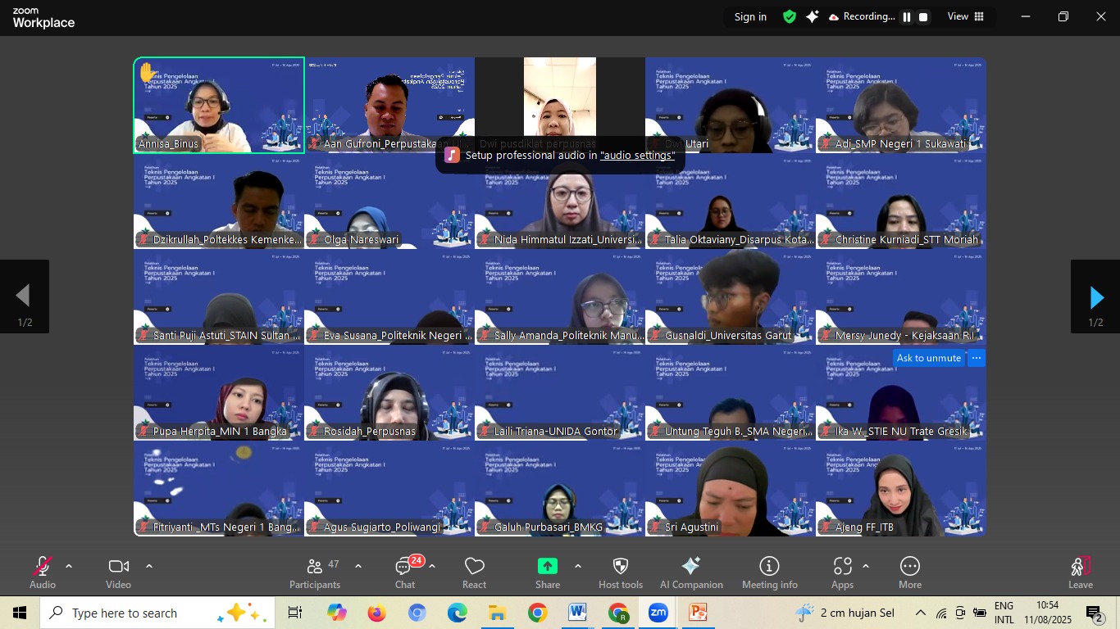Pause the meeting recording
1120x629 pixels.
tap(907, 17)
